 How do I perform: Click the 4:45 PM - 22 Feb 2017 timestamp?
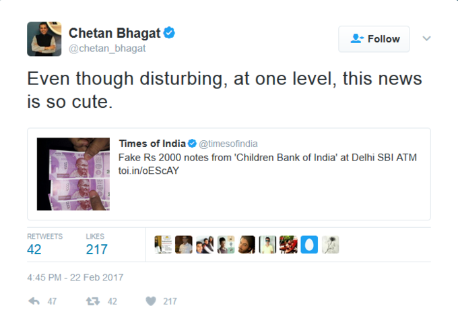[75, 277]
